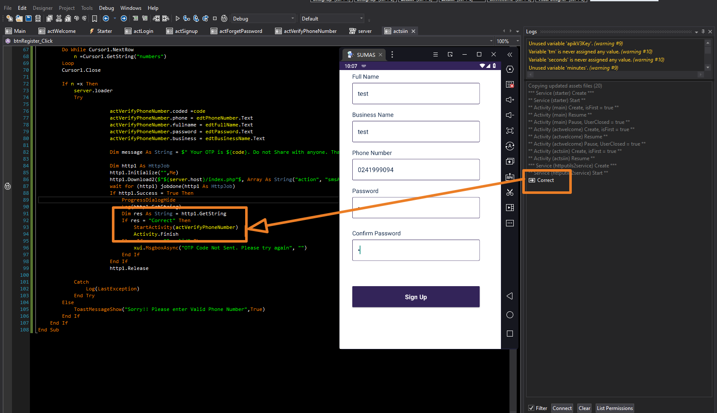Click the emulator volume down icon
The width and height of the screenshot is (717, 413).
point(510,115)
